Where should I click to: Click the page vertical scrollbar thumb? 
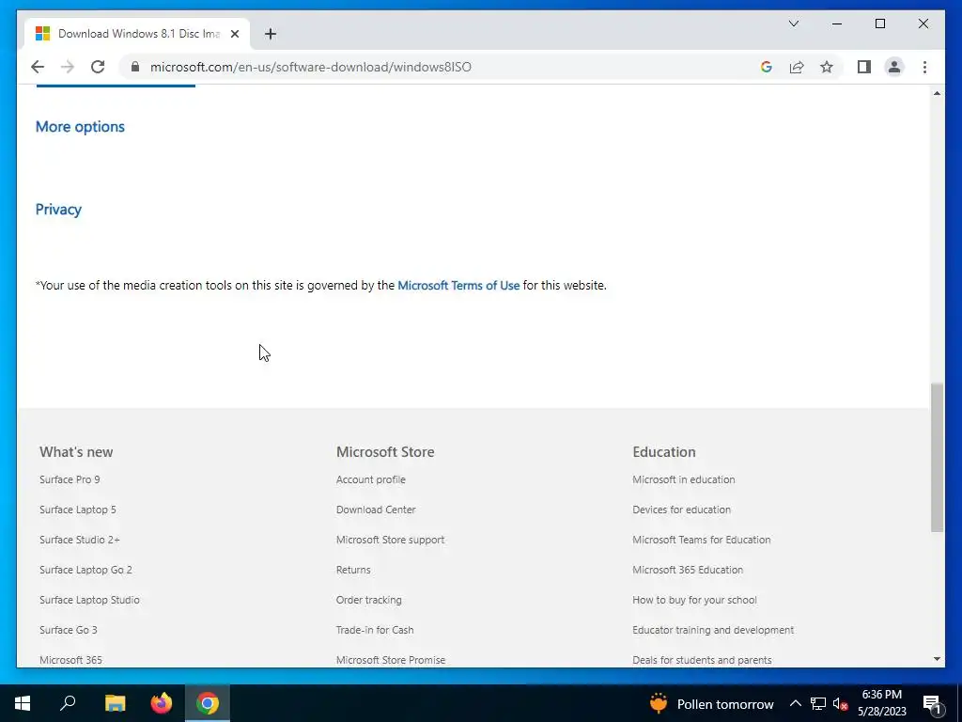tap(937, 458)
